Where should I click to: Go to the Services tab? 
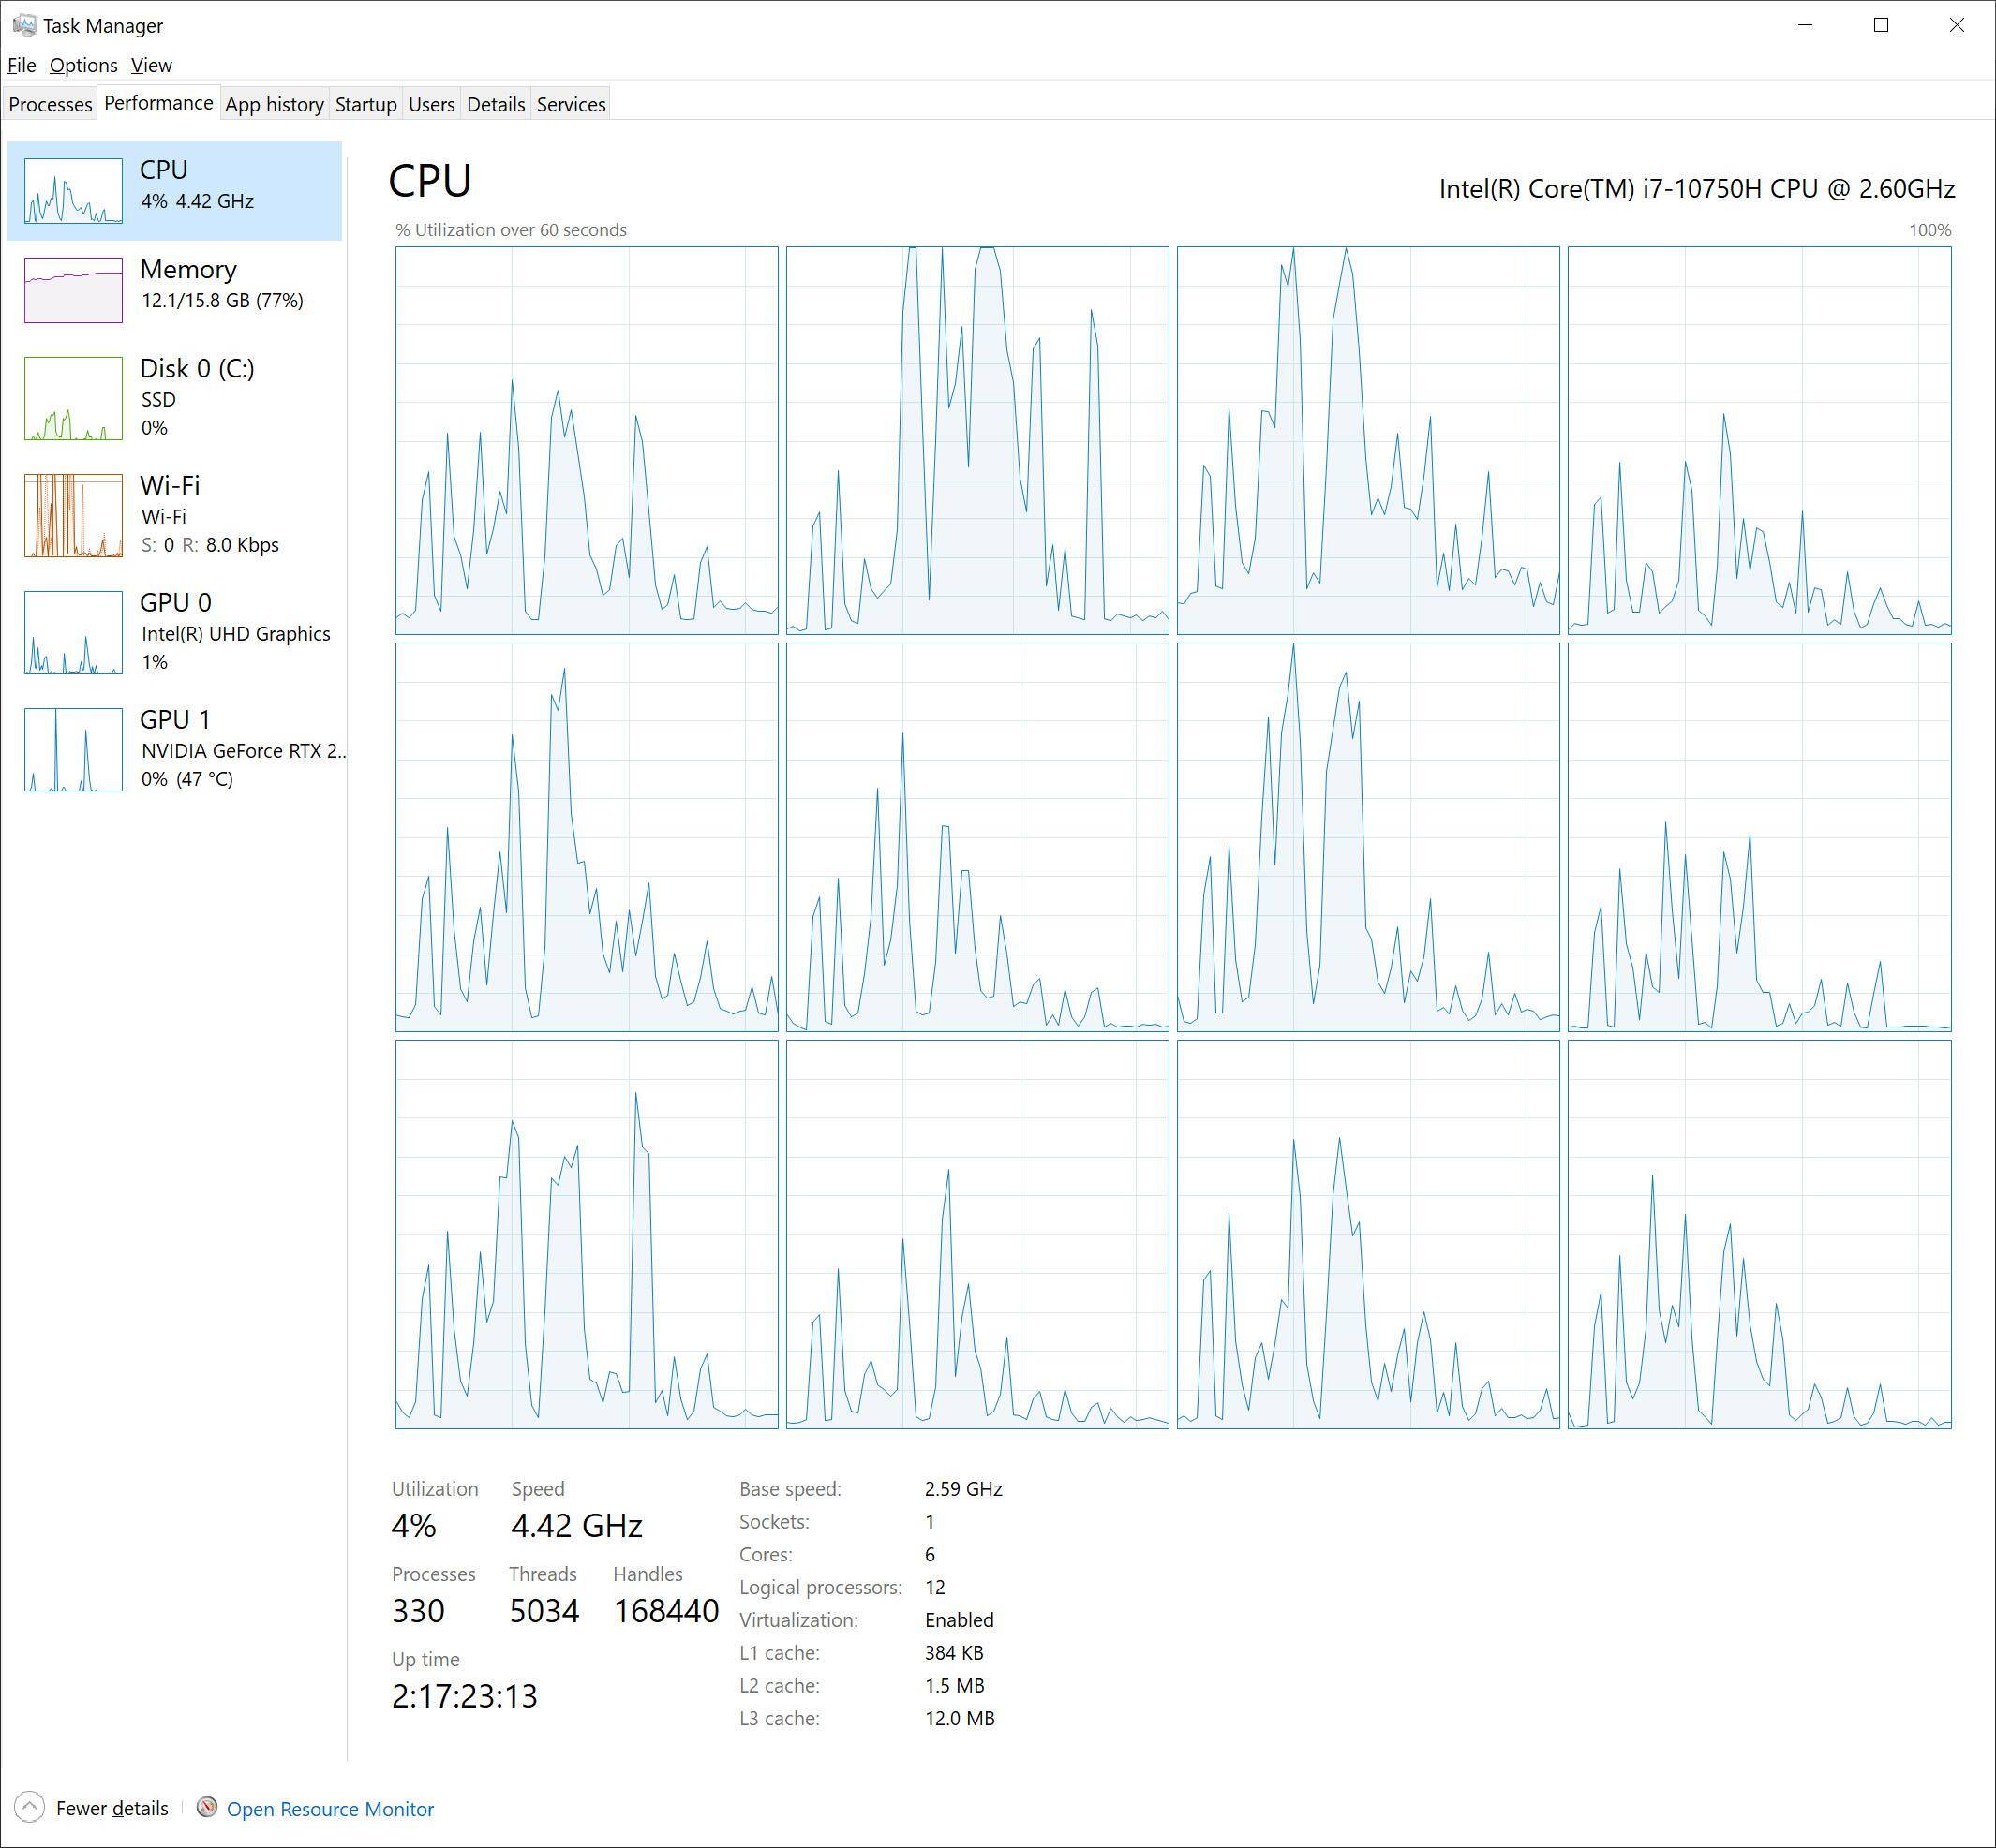(571, 104)
